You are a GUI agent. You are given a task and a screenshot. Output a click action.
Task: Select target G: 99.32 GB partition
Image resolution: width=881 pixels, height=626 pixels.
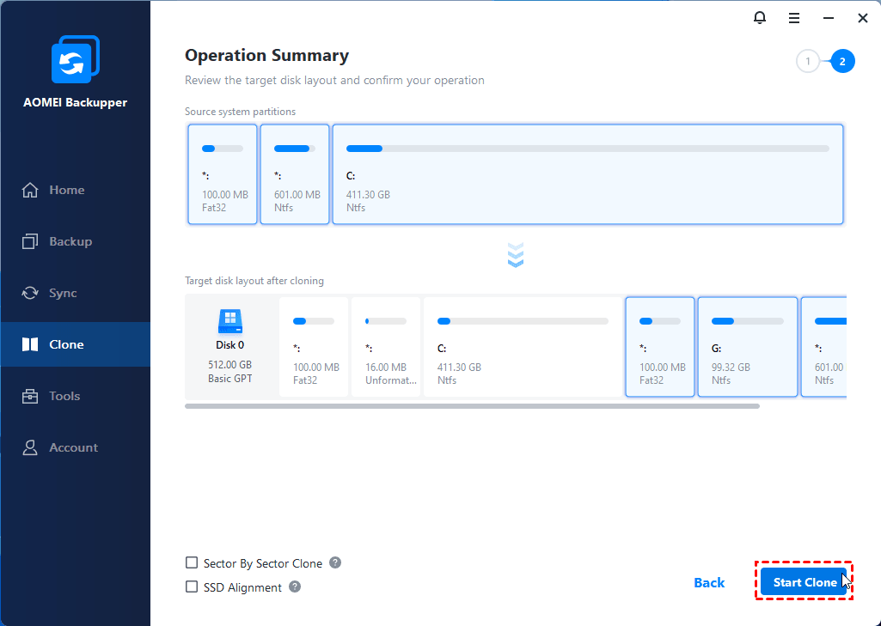click(748, 347)
